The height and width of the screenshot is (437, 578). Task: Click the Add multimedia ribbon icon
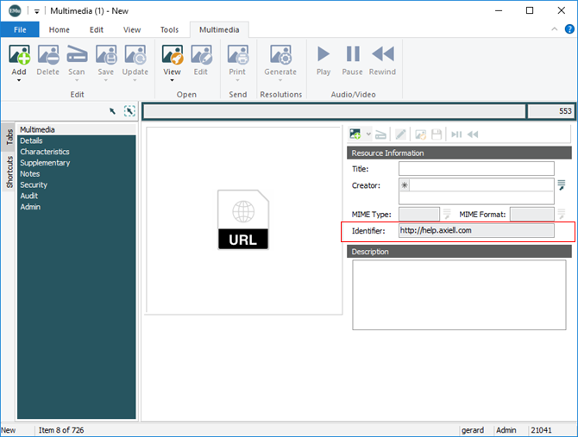click(19, 56)
